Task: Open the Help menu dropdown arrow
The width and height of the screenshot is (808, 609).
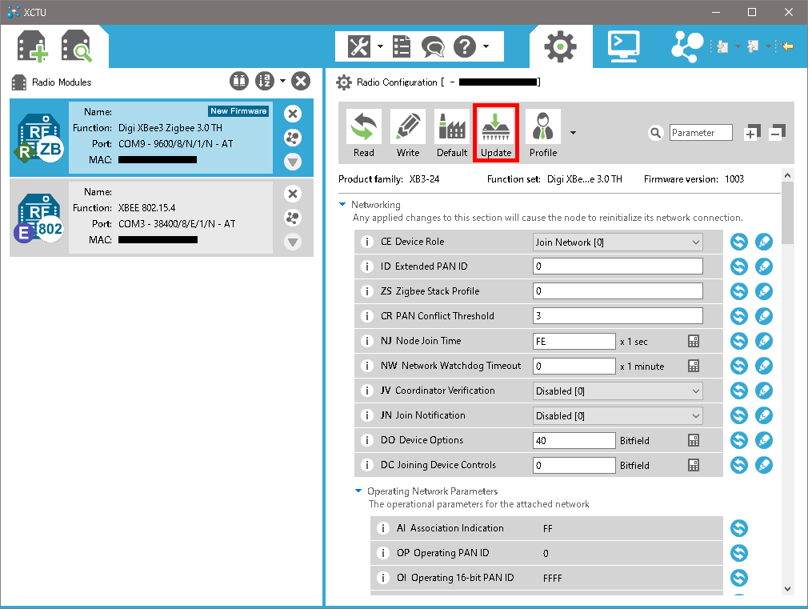Action: [x=486, y=46]
